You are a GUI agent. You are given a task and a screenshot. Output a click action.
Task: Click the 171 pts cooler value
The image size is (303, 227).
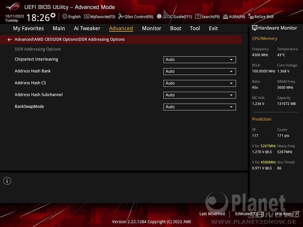click(283, 135)
